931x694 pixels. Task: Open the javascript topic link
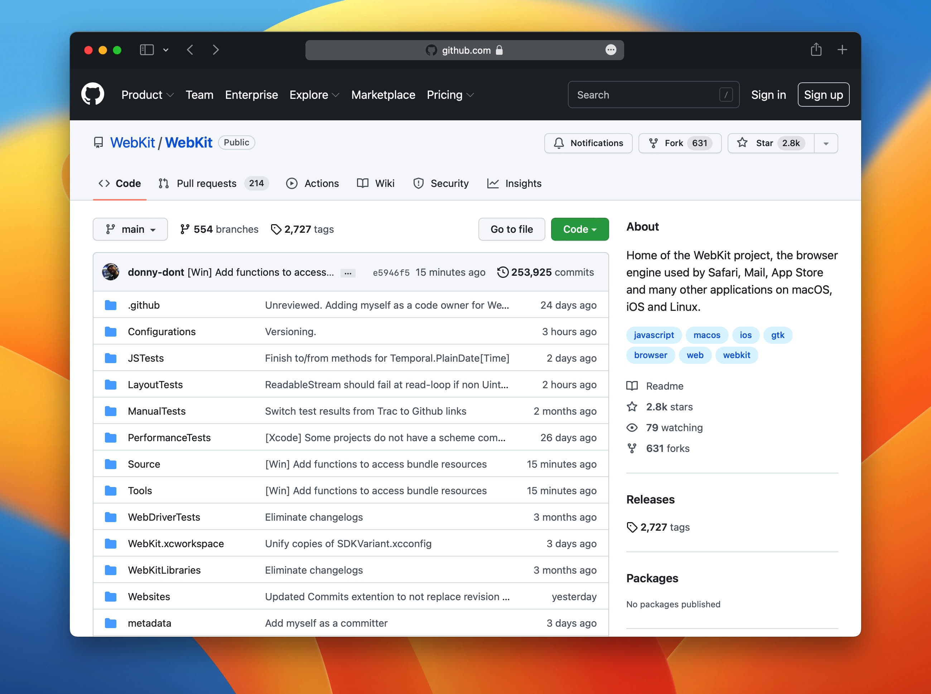654,335
